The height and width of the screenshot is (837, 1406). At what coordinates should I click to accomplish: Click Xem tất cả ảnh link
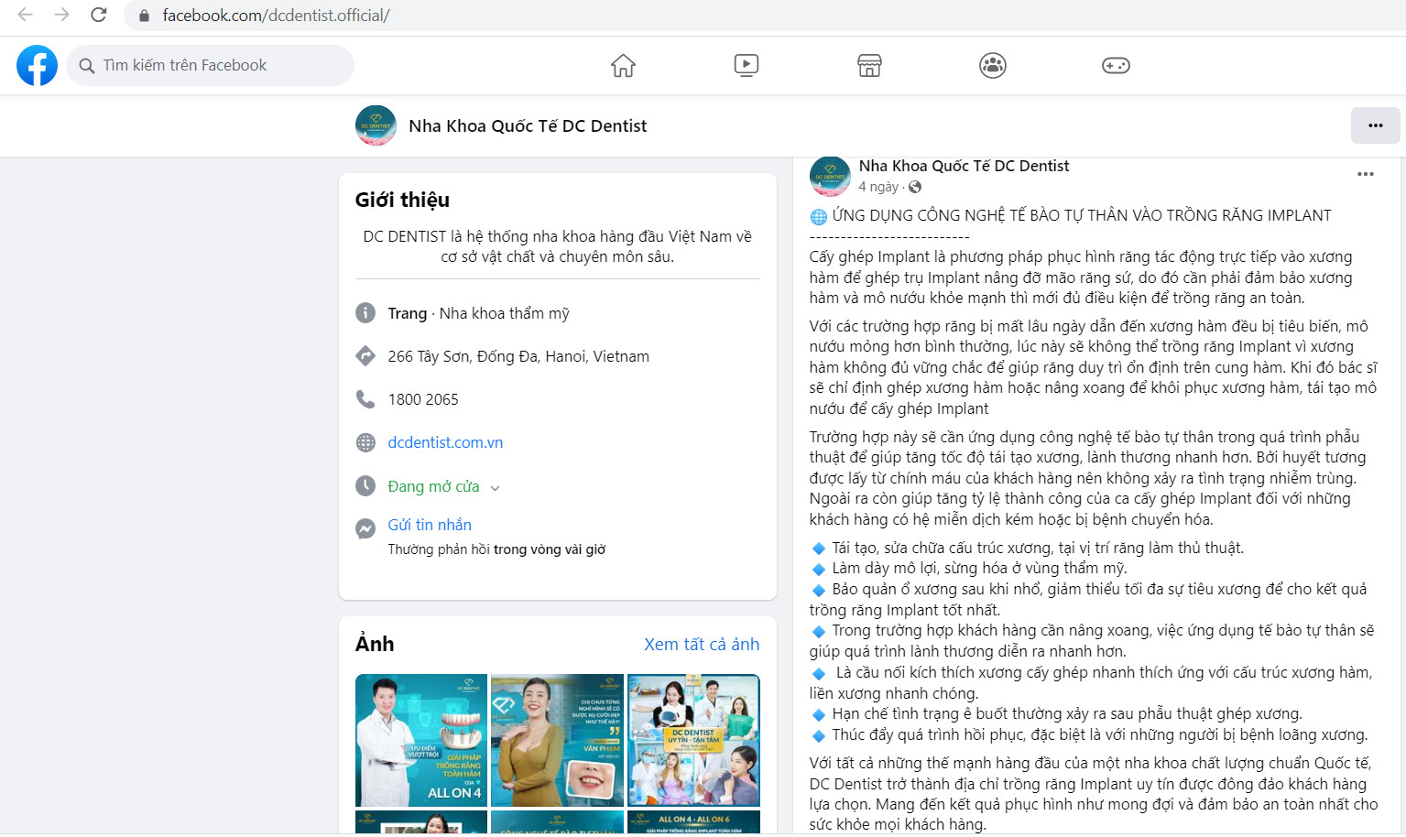[702, 644]
